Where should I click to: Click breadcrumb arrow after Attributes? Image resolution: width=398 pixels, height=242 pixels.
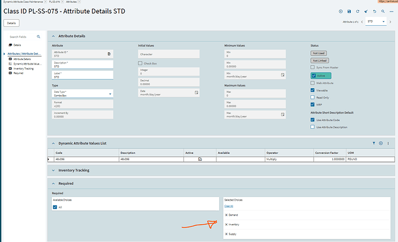[79, 2]
